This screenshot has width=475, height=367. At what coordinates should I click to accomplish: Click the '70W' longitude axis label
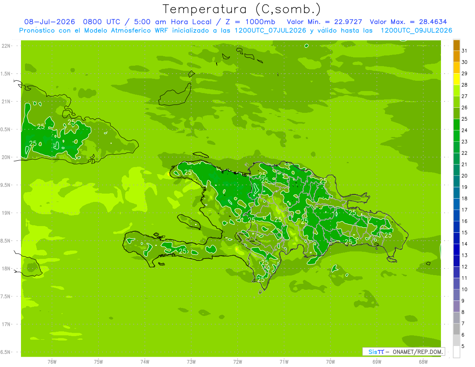click(330, 362)
